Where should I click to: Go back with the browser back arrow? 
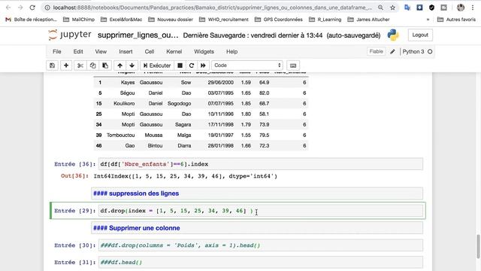pos(8,8)
